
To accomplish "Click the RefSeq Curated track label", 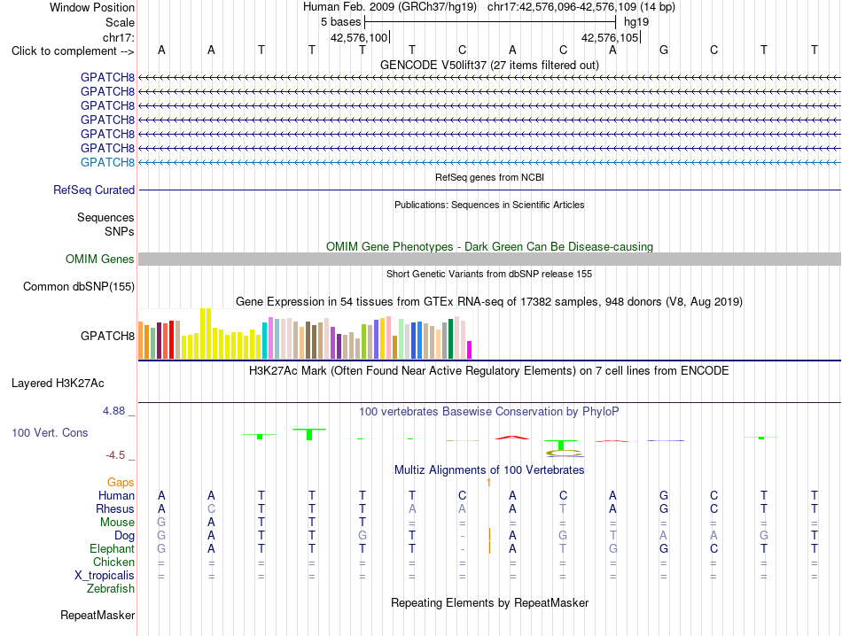I will pos(94,190).
